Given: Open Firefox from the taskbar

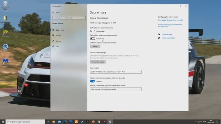Looking at the screenshot, I should (x=93, y=122).
